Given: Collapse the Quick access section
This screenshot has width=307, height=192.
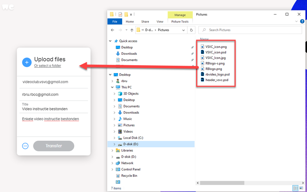Looking at the screenshot, I should [x=110, y=41].
